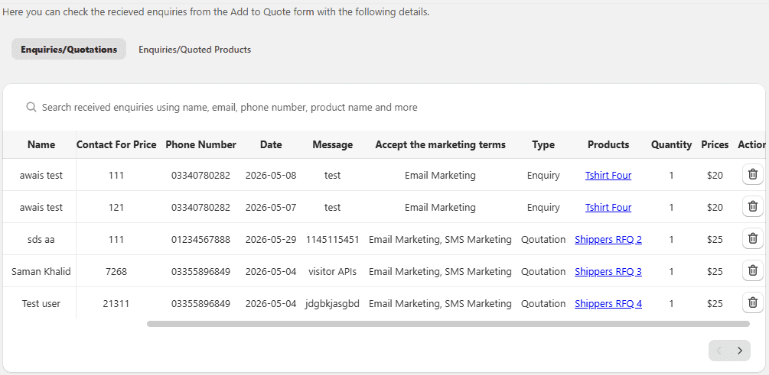Viewport: 769px width, 375px height.
Task: Select the name cell 'Saman Khalid'
Action: click(41, 272)
